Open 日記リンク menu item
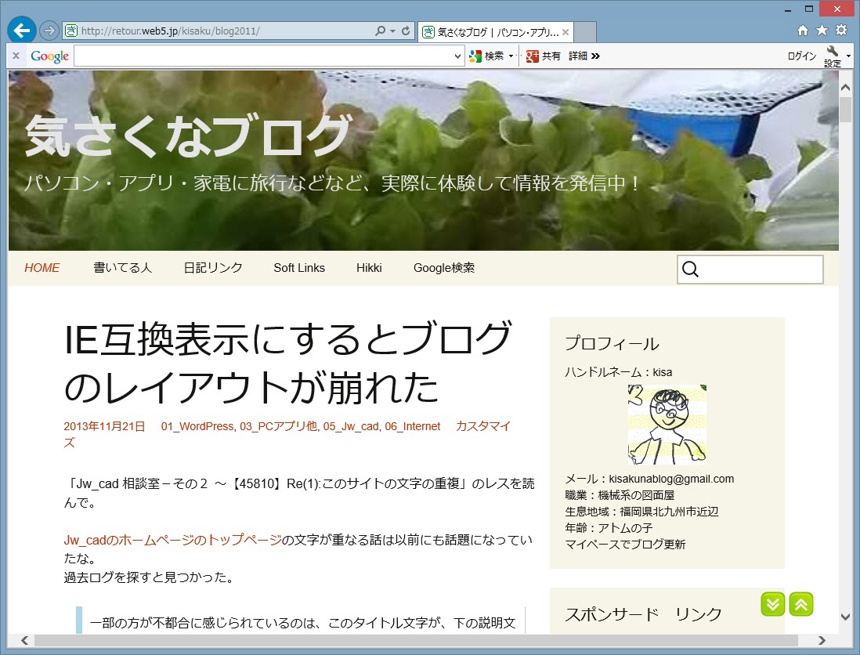The image size is (860, 655). 213,268
